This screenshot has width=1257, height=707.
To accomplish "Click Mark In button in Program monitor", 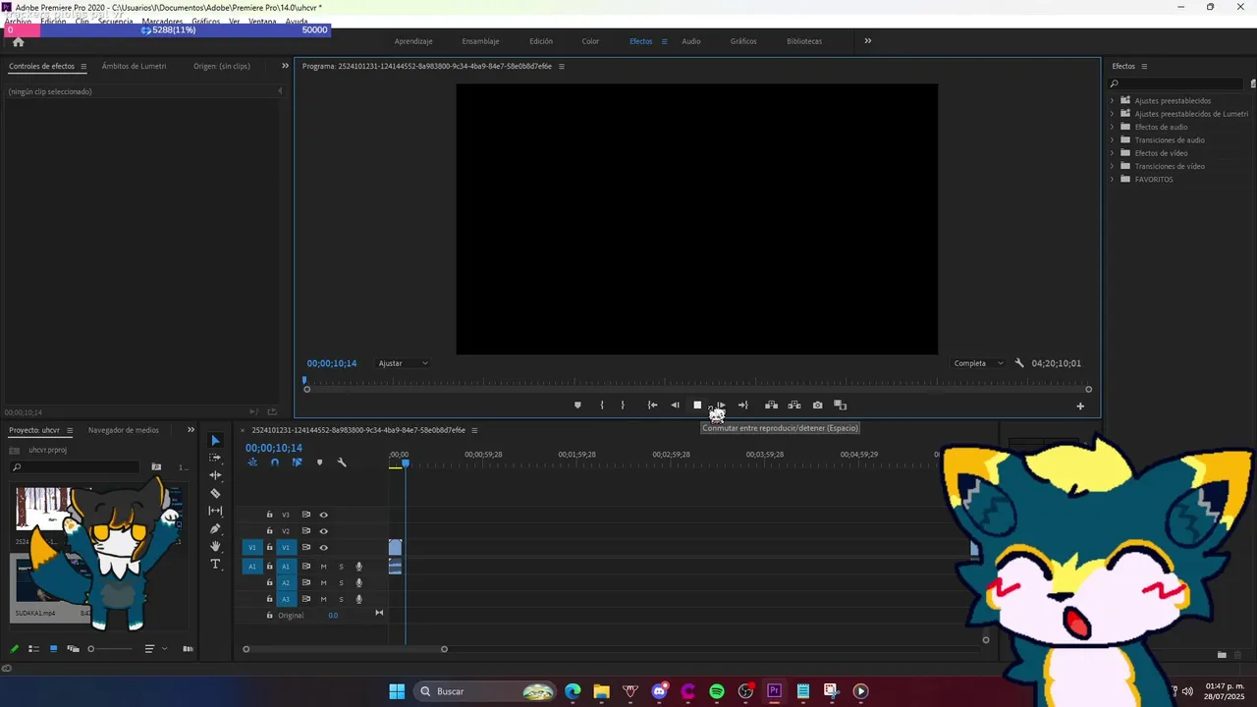I will point(602,405).
